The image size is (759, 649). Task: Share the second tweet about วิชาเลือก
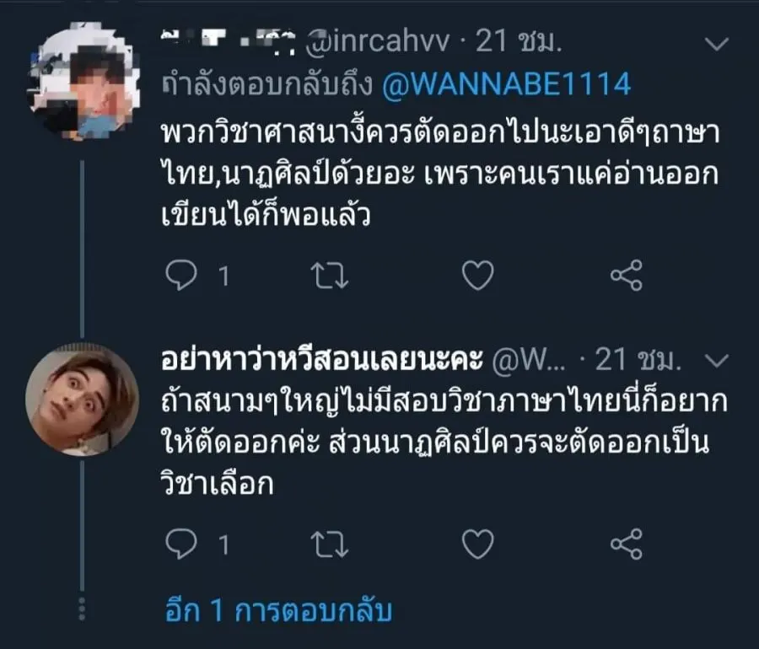coord(626,545)
